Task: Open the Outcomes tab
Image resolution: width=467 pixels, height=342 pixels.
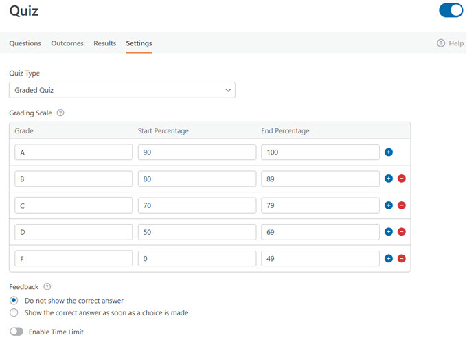Action: click(x=67, y=43)
